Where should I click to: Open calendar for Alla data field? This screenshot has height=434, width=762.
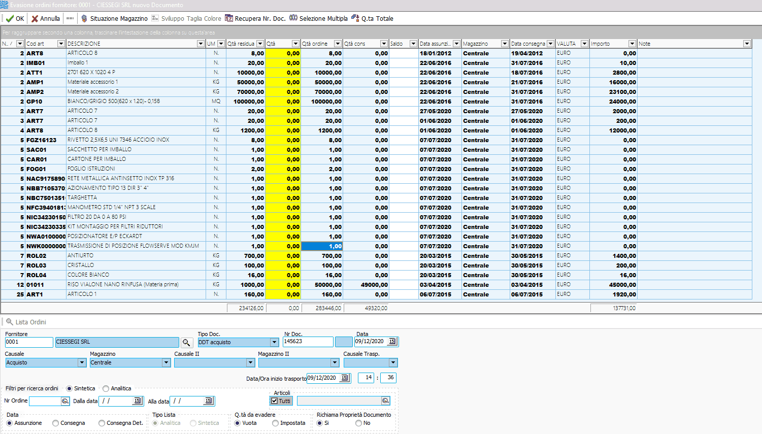click(208, 401)
